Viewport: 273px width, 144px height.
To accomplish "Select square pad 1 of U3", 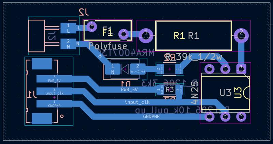I will 241,69.
